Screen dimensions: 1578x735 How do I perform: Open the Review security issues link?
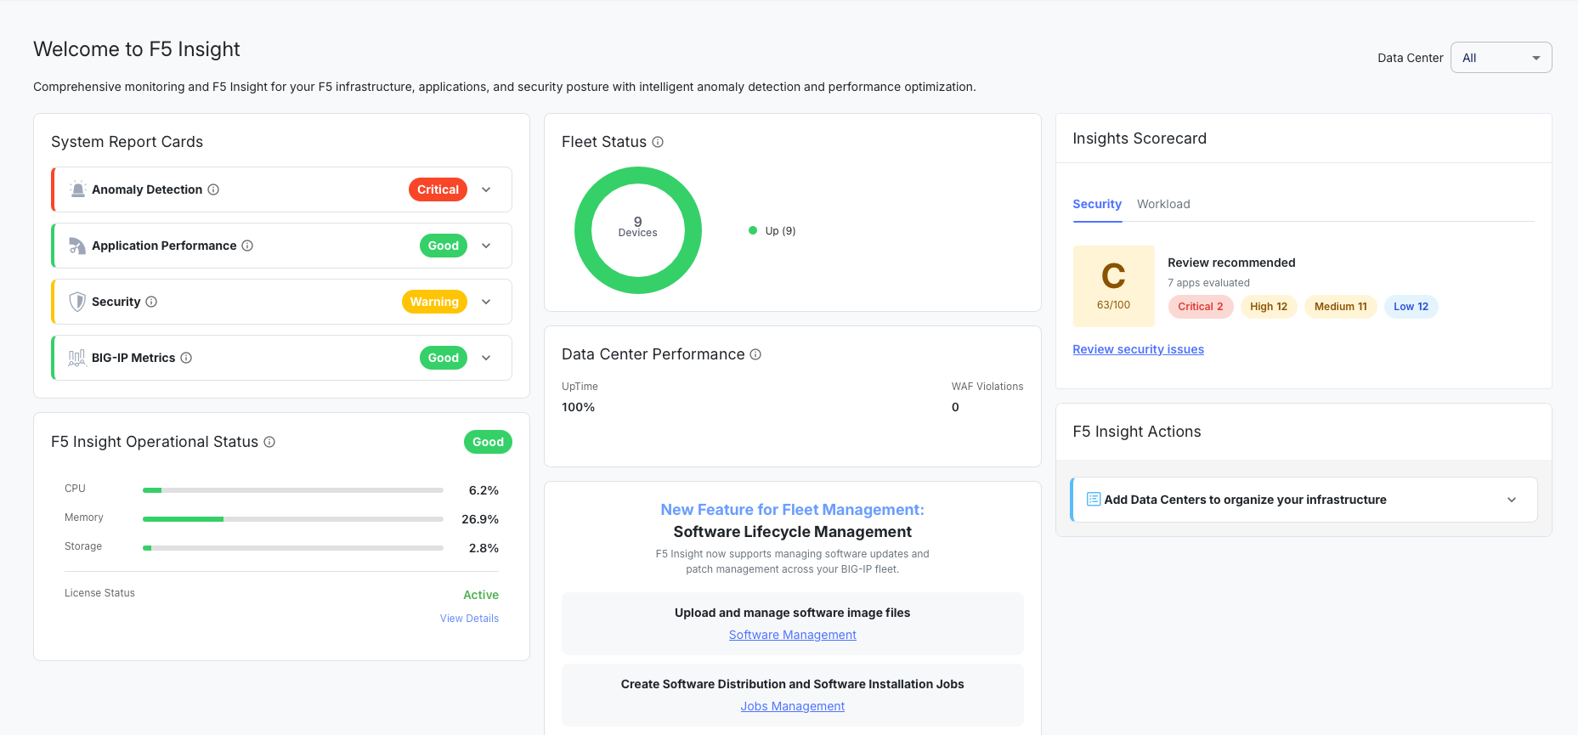1138,349
